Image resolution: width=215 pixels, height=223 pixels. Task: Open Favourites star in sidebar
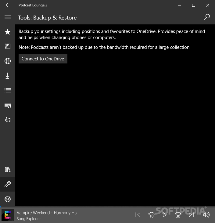(8, 32)
